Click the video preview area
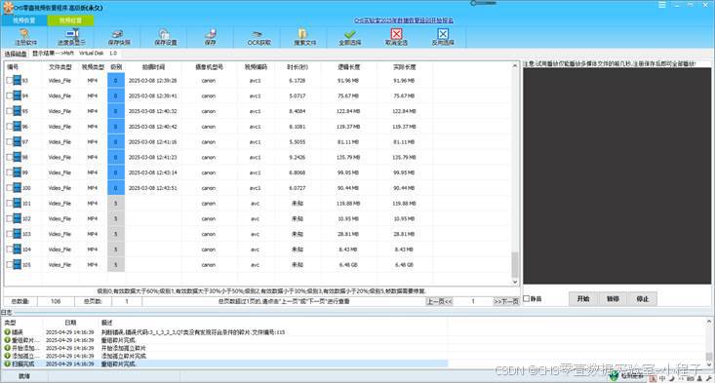The height and width of the screenshot is (383, 715). (616, 176)
